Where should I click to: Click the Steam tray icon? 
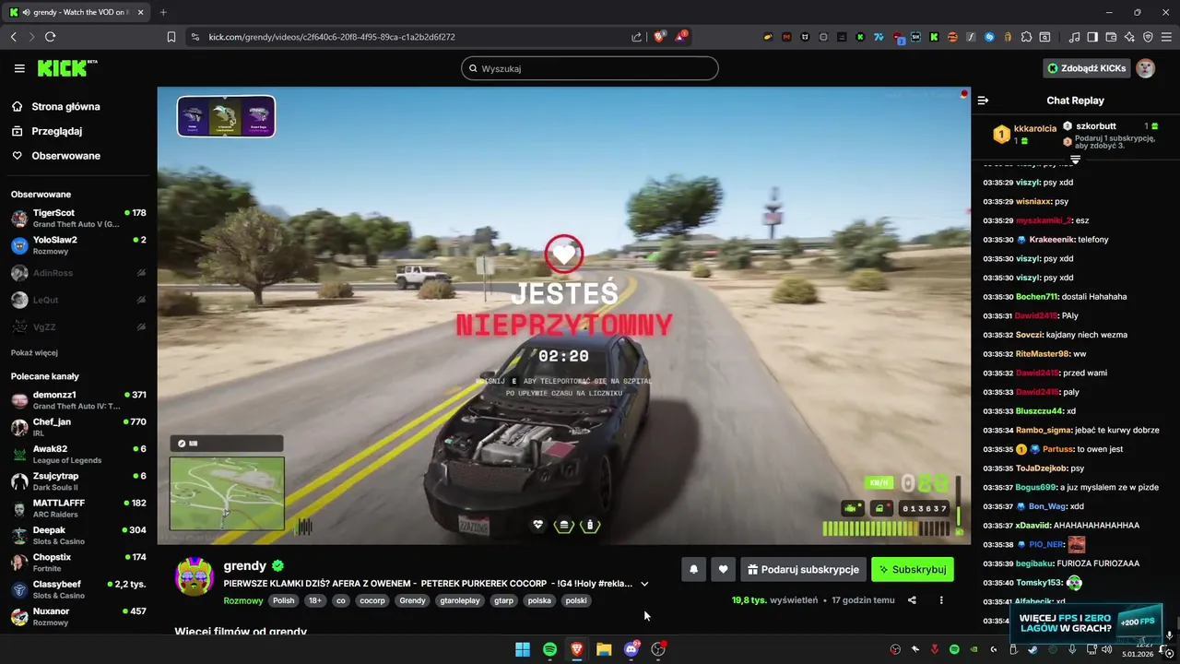click(x=1032, y=649)
